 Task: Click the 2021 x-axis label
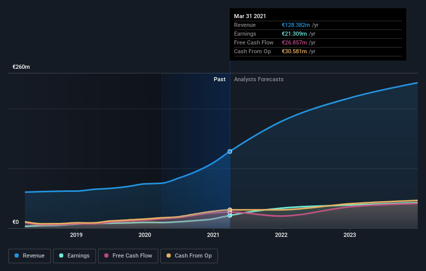[213, 235]
